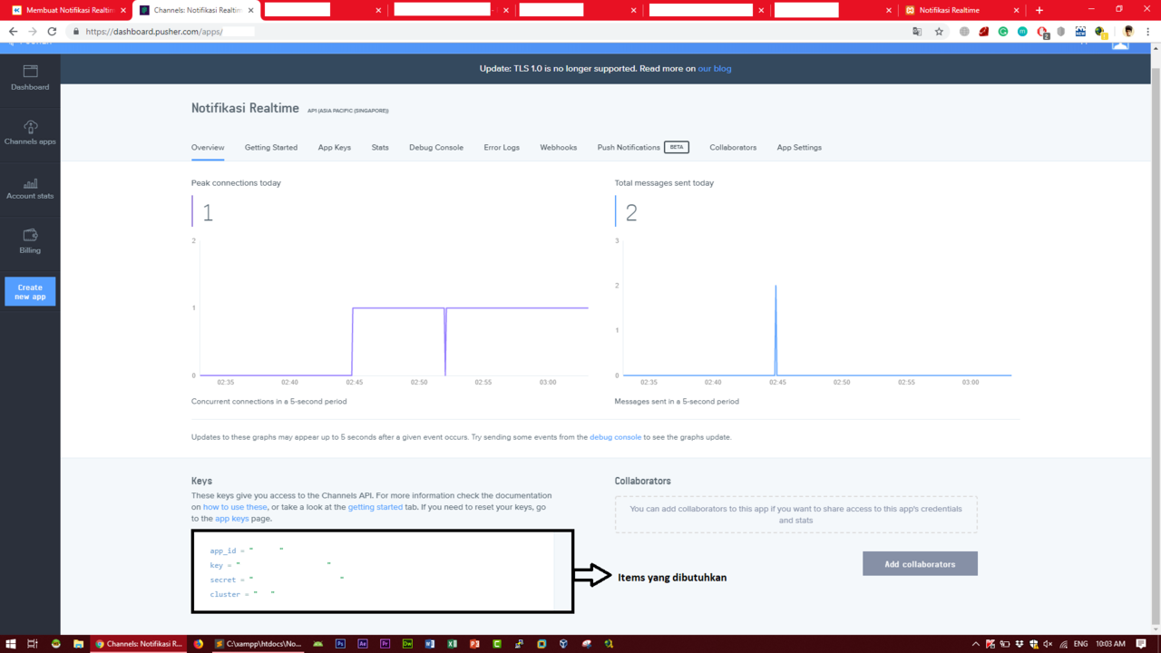The height and width of the screenshot is (653, 1161).
Task: Click the 'Peak connections today' label
Action: click(236, 183)
